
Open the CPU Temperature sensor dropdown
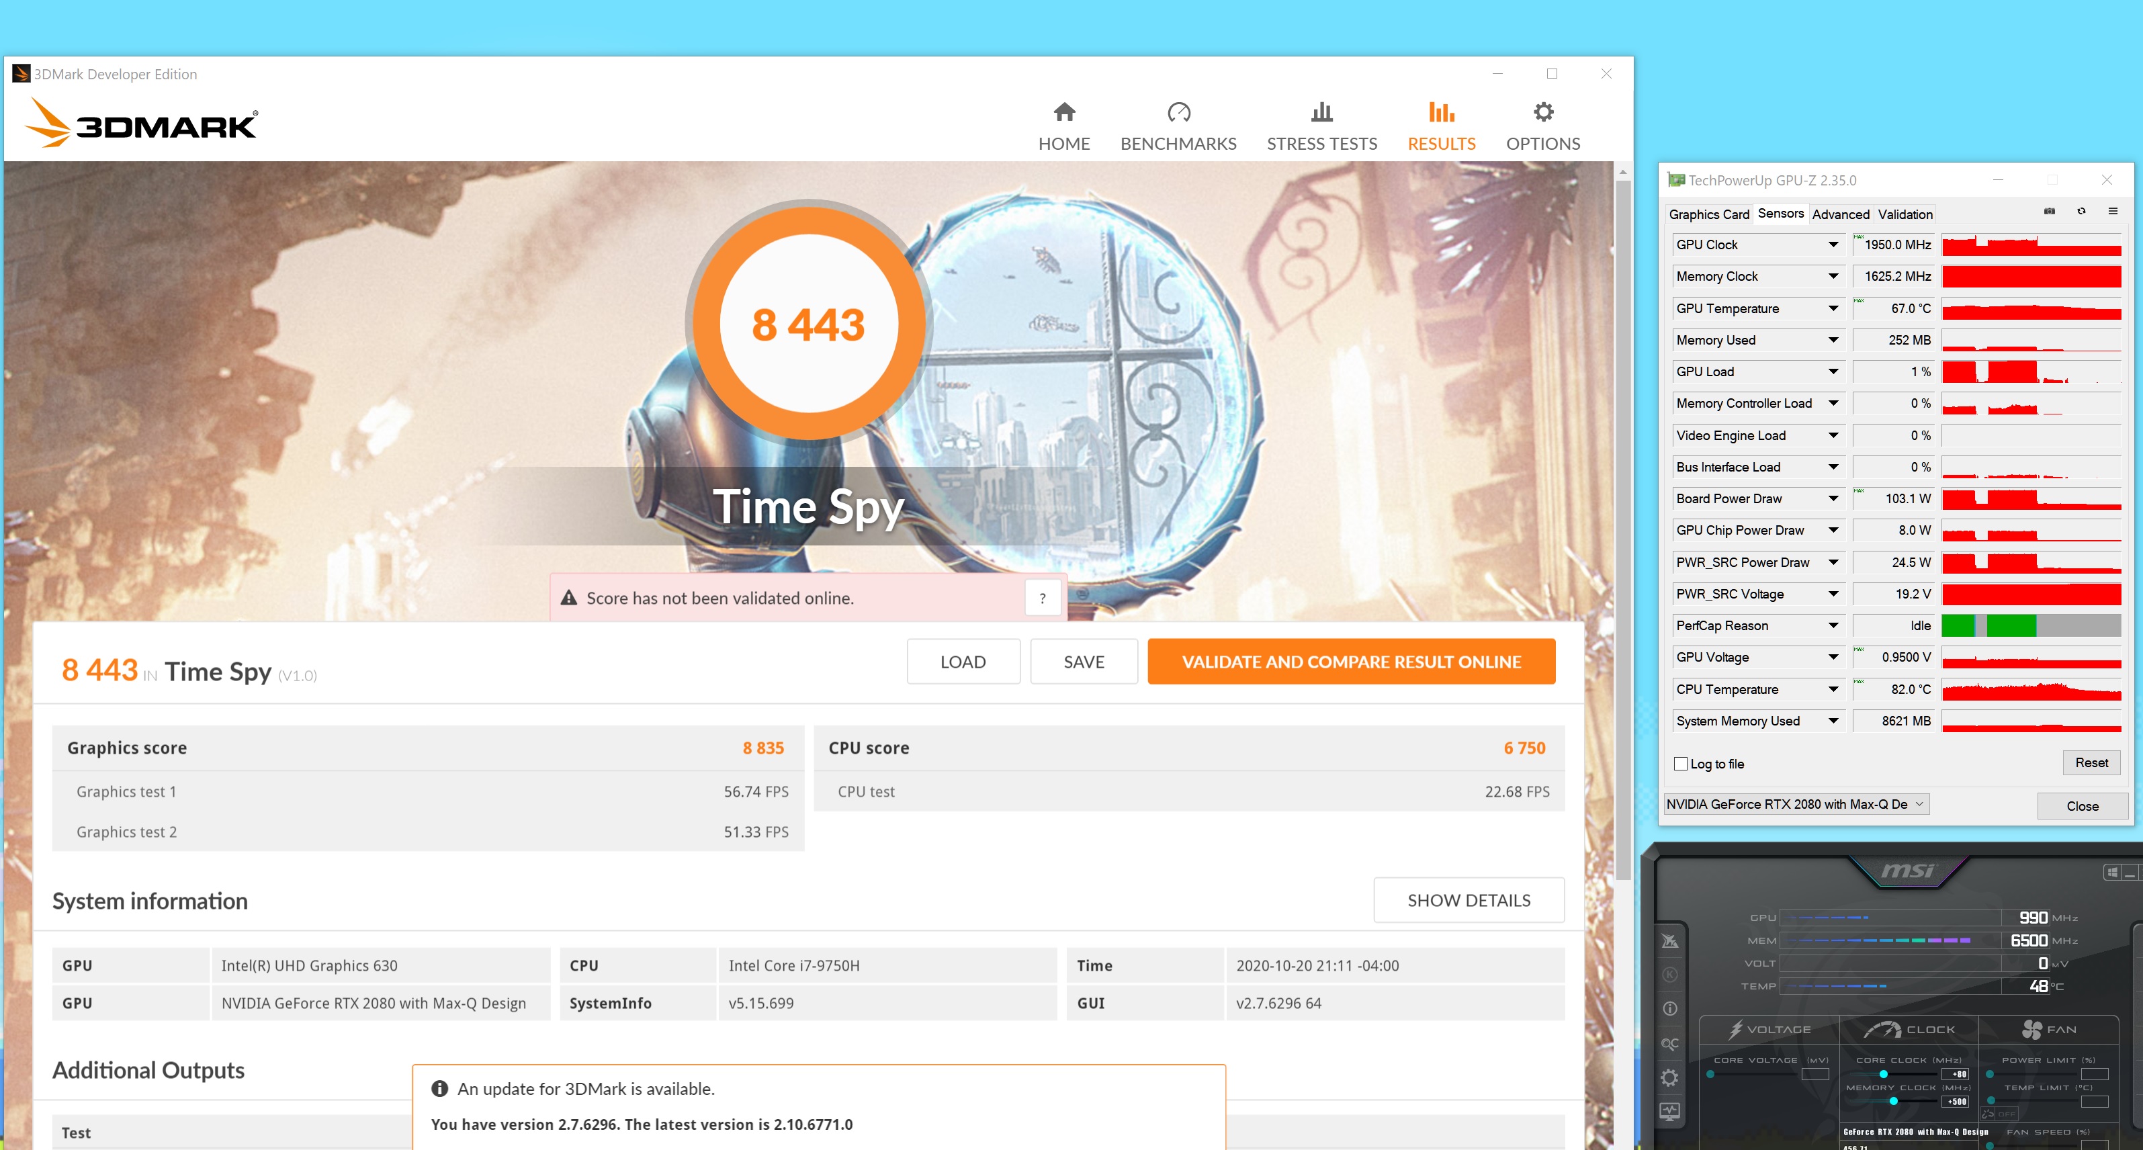(1833, 689)
